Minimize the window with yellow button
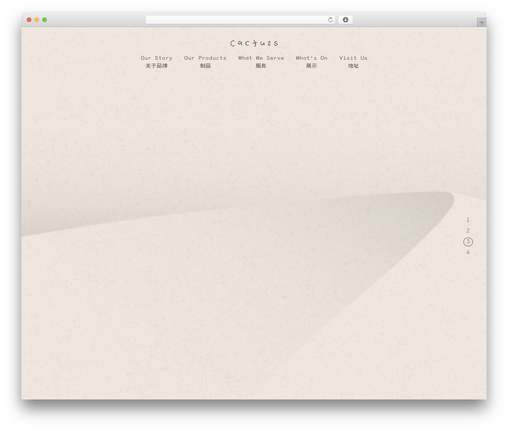The image size is (508, 430). pyautogui.click(x=37, y=20)
